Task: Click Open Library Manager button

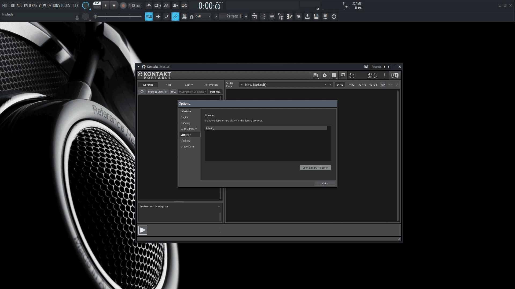Action: tap(315, 168)
